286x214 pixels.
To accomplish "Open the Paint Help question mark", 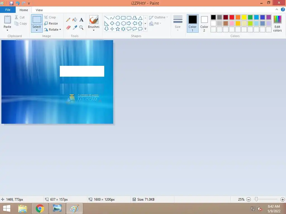I will click(283, 9).
